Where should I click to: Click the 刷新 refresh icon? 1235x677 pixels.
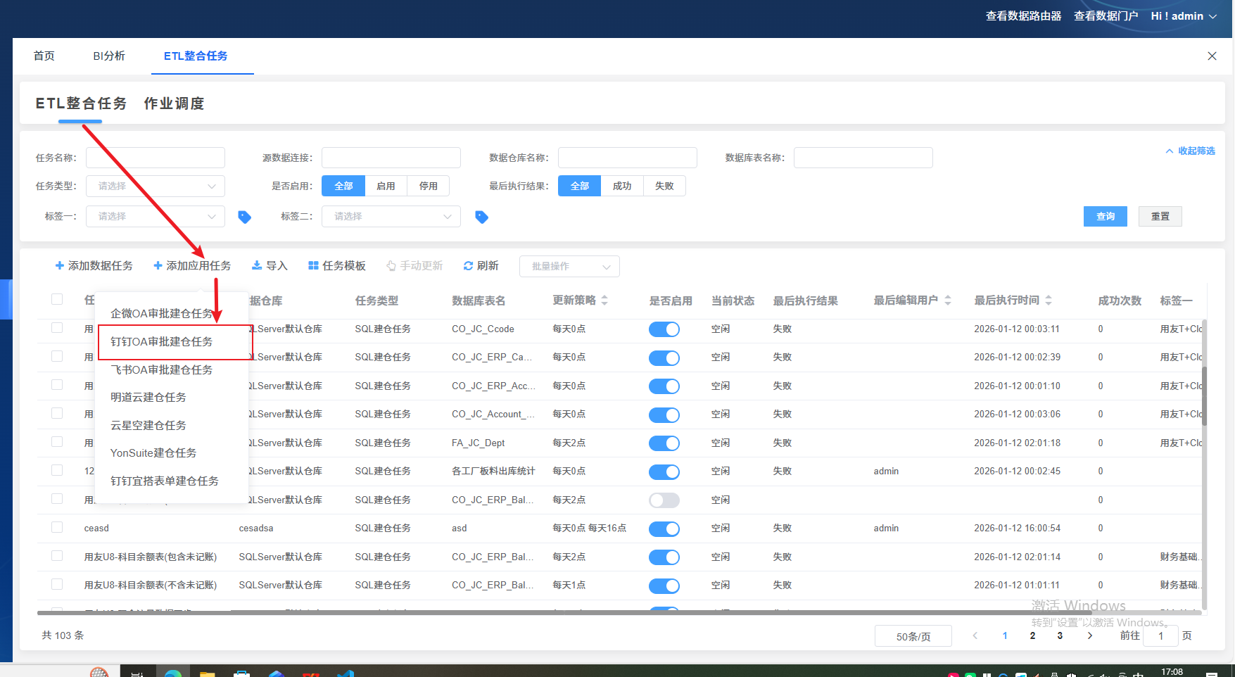point(468,265)
